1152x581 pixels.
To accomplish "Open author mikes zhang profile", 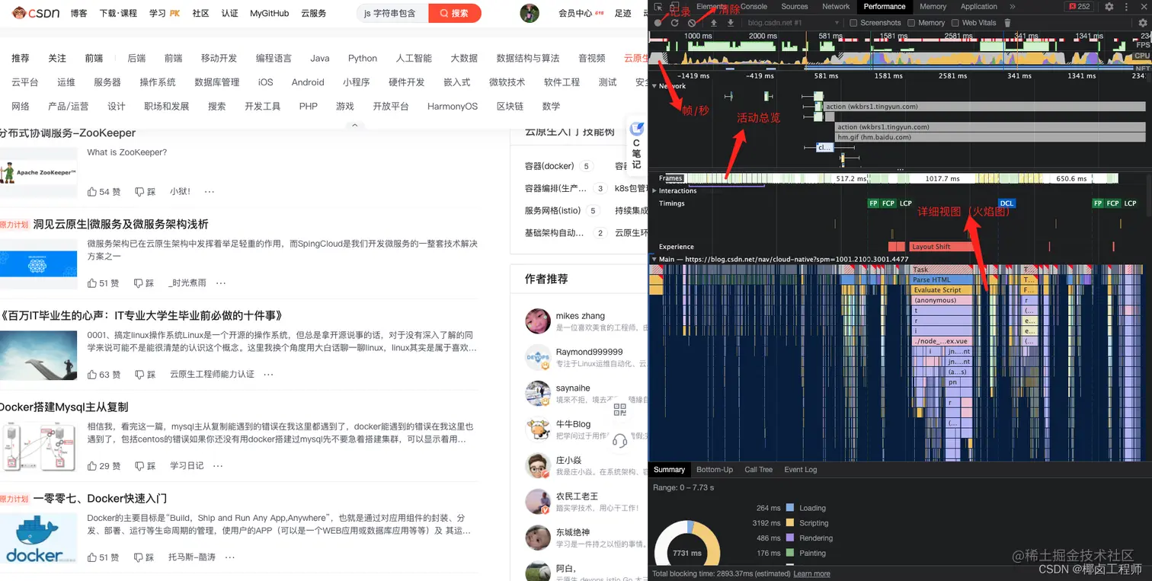I will [581, 316].
